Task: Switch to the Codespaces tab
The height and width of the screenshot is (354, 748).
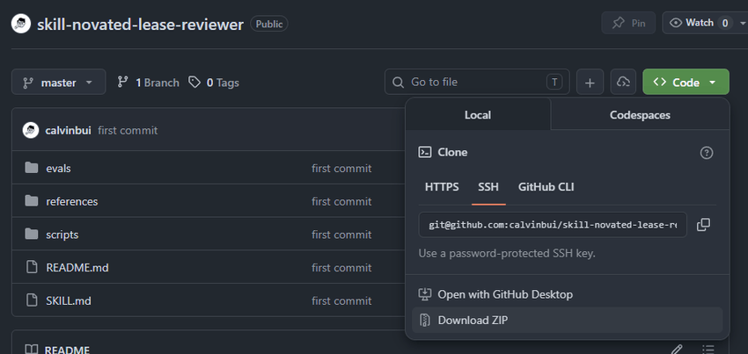Action: click(x=640, y=115)
